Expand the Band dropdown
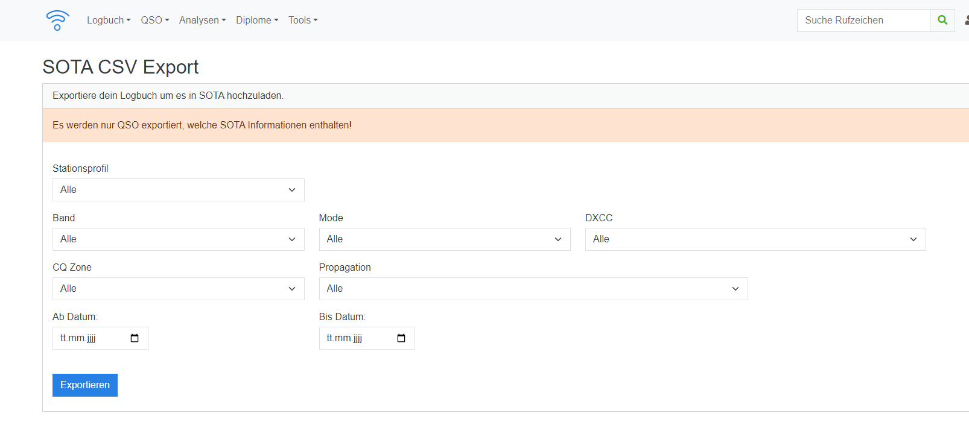Viewport: 969px width, 425px height. (x=178, y=239)
